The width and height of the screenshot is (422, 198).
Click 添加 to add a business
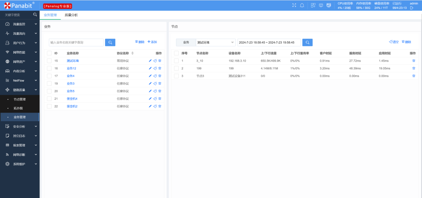coord(152,42)
